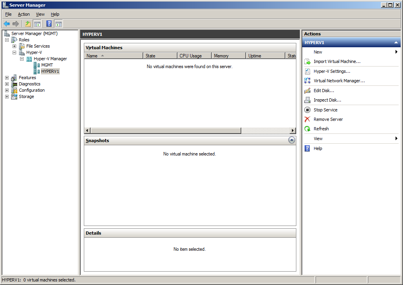This screenshot has width=403, height=285.
Task: Click the Features node icon
Action: click(14, 78)
